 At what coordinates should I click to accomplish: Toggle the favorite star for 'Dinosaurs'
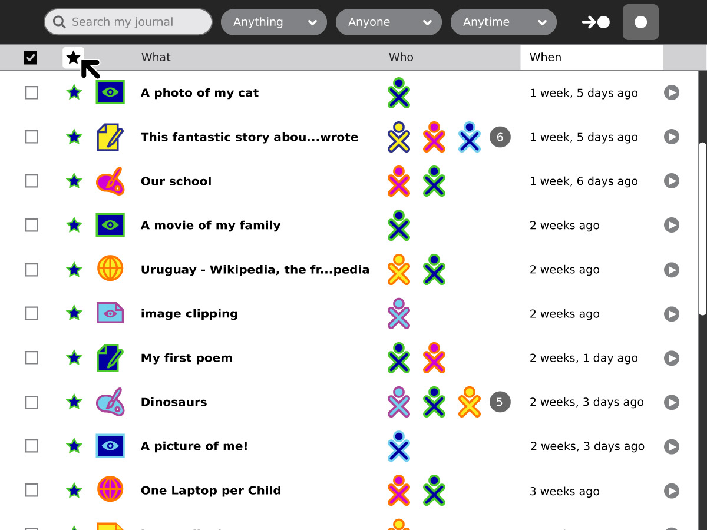[x=74, y=402]
